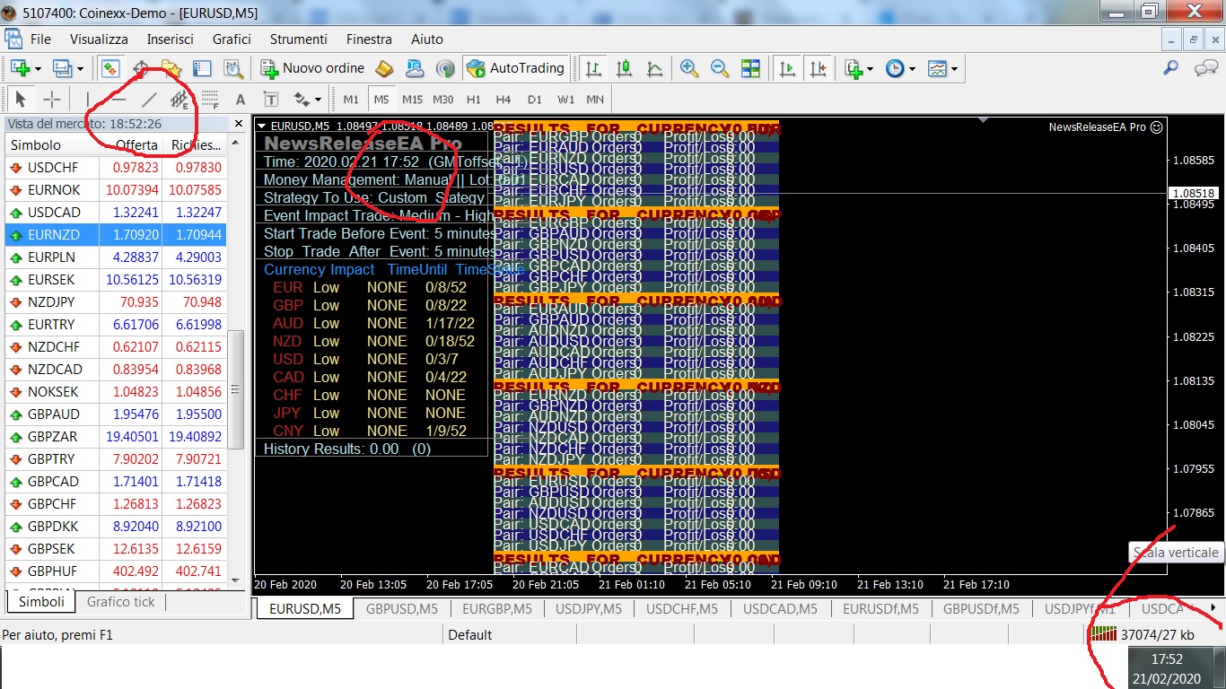
Task: Select the text (A) tool
Action: click(241, 100)
